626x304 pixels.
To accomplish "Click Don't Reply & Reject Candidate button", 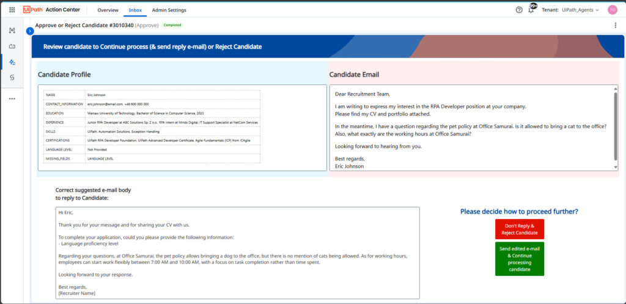I will 520,229.
